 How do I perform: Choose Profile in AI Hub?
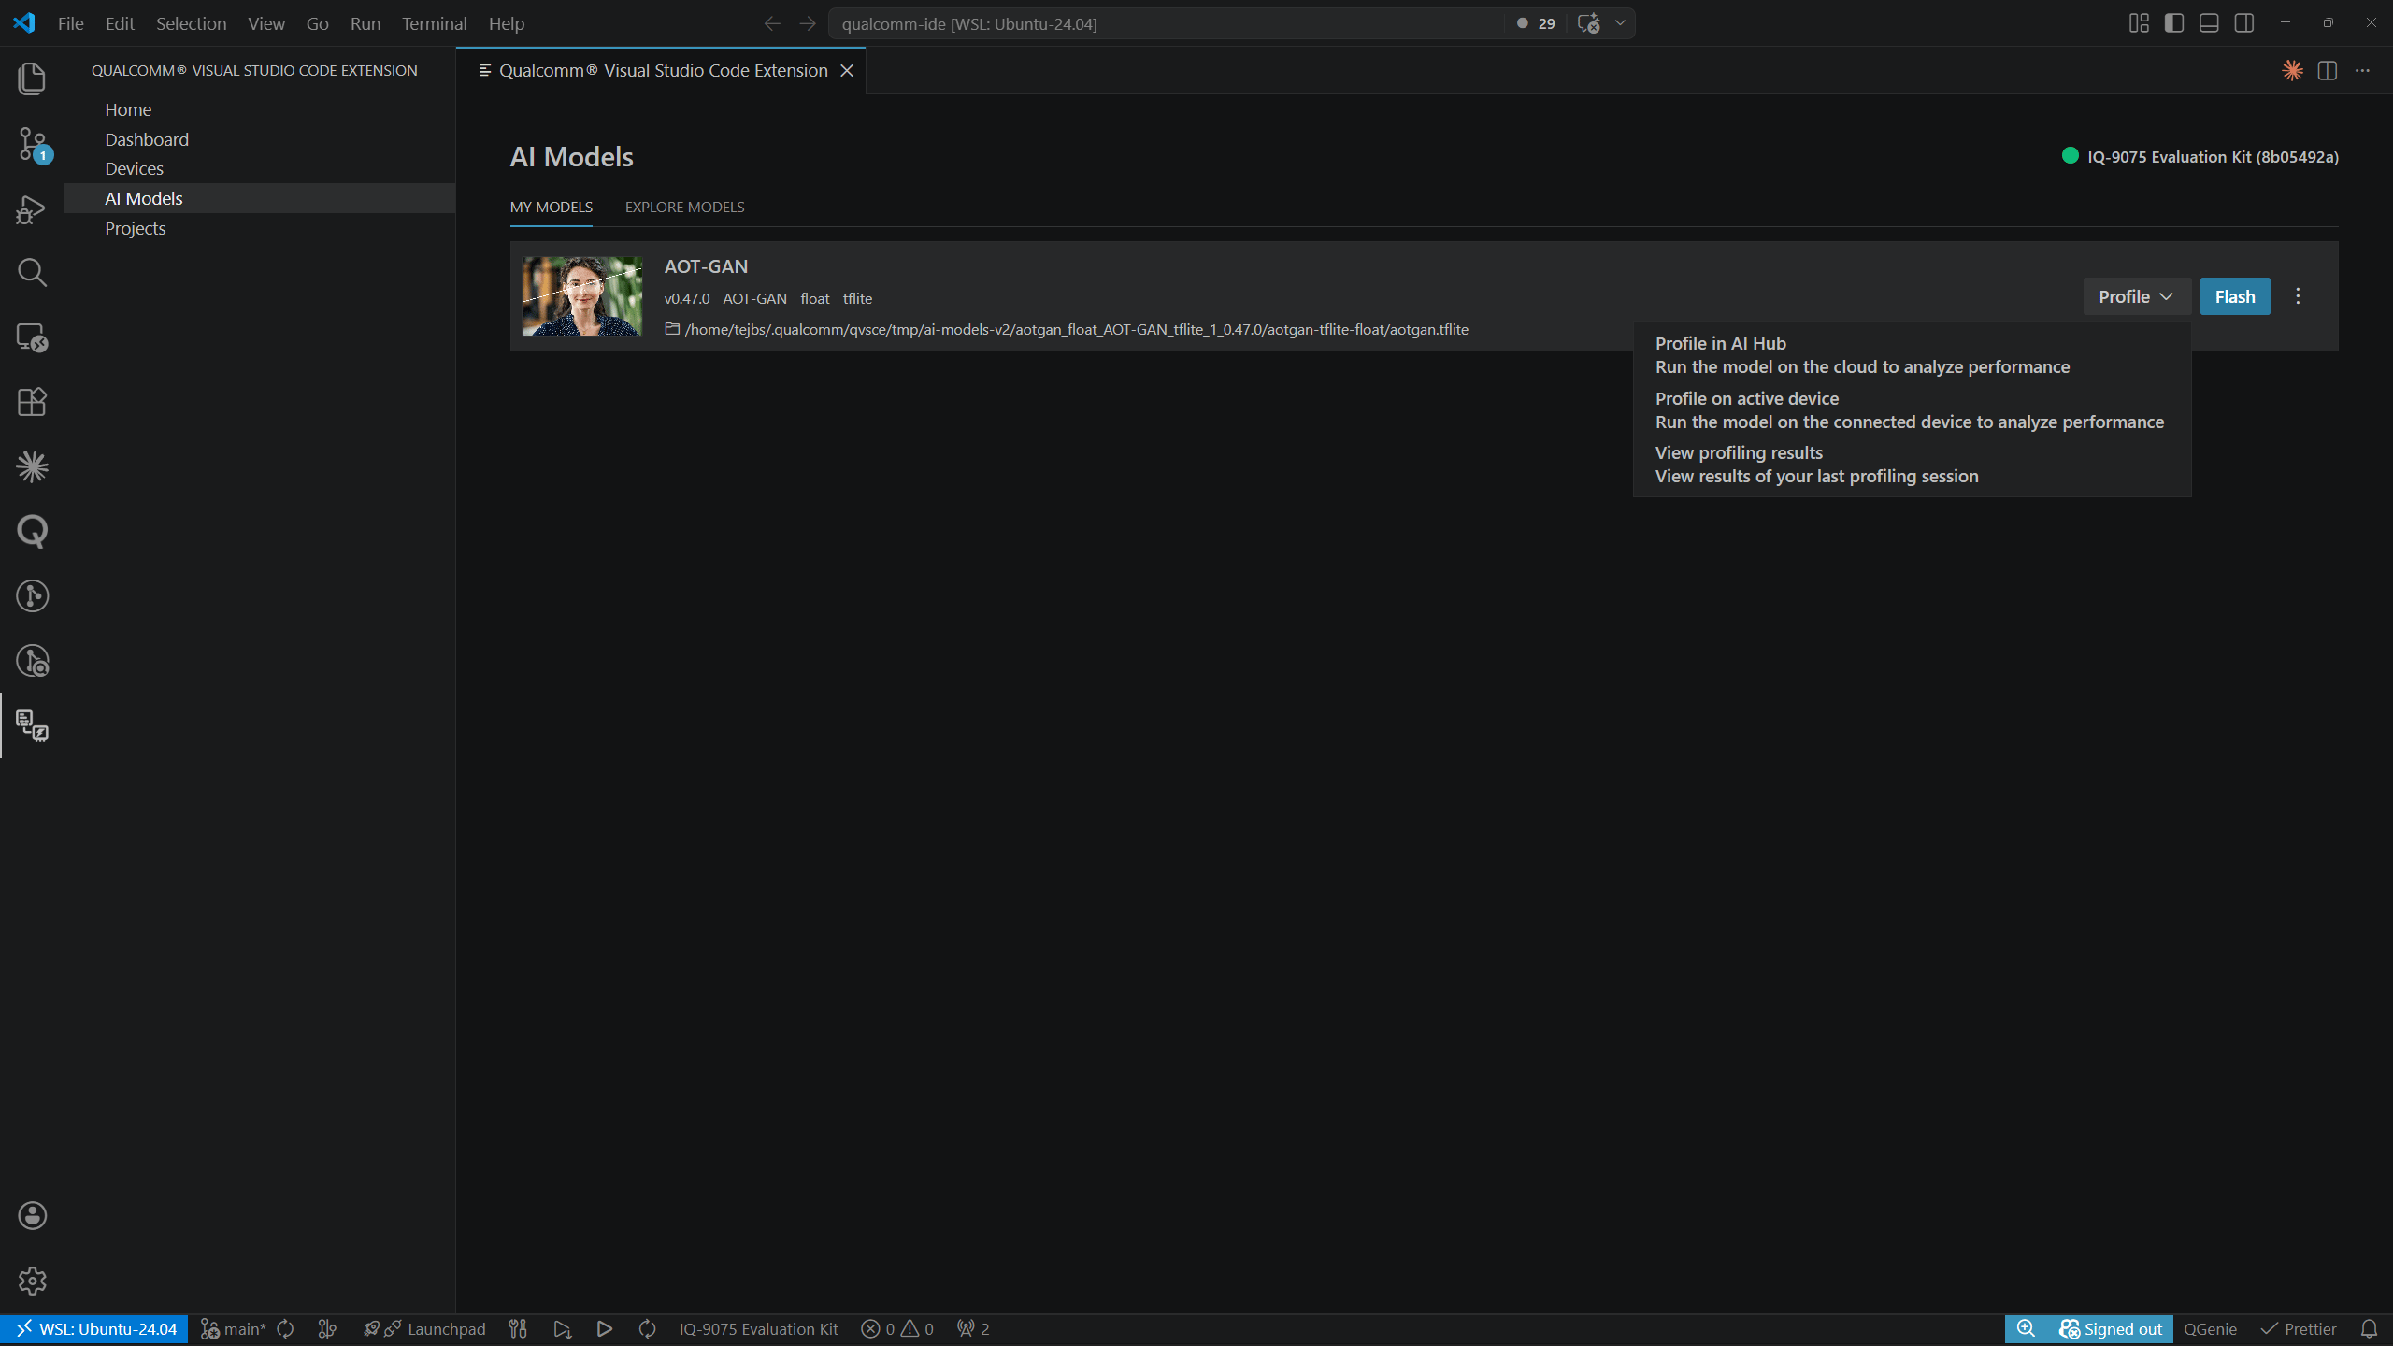pyautogui.click(x=1911, y=355)
